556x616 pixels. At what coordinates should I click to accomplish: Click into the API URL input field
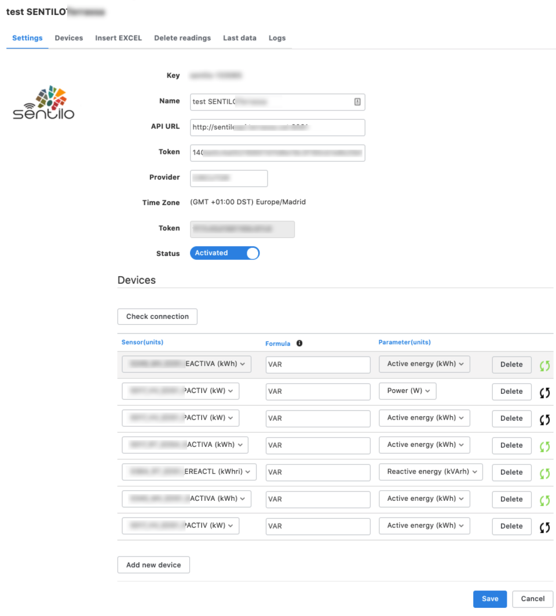click(277, 127)
